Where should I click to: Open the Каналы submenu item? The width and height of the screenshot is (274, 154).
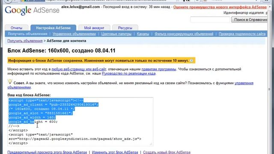(143, 34)
